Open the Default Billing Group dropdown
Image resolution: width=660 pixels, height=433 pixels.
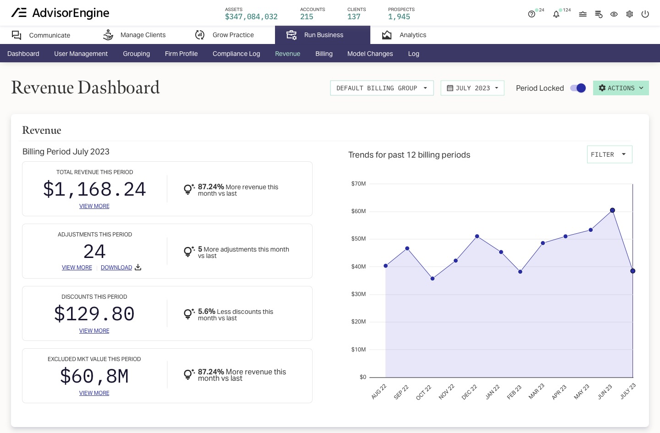pos(382,88)
